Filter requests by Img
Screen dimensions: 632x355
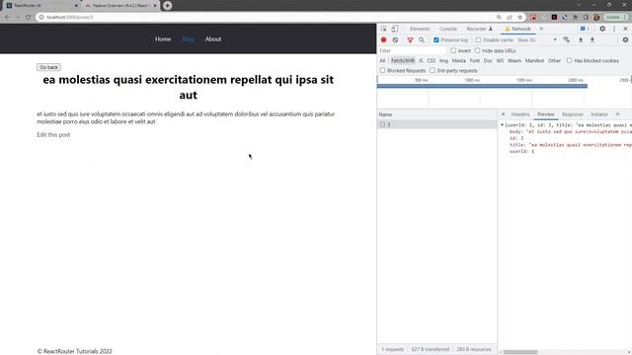pyautogui.click(x=443, y=61)
